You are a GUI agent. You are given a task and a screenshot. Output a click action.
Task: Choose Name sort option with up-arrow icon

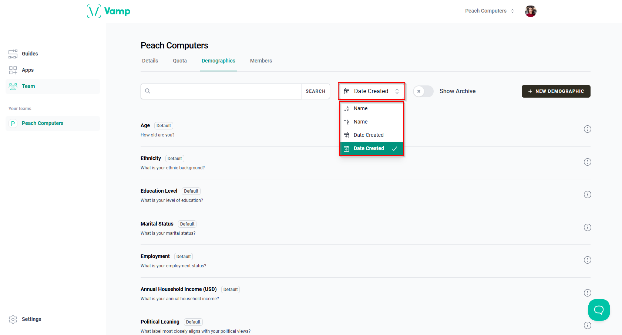[371, 122]
